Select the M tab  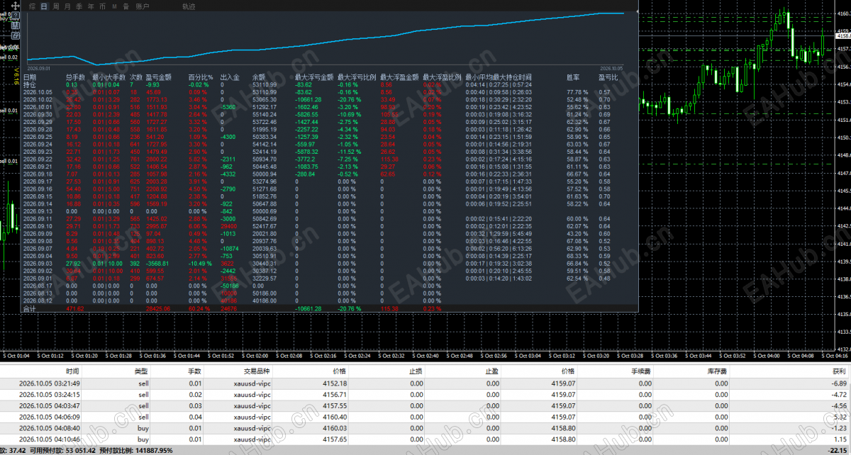pos(114,6)
